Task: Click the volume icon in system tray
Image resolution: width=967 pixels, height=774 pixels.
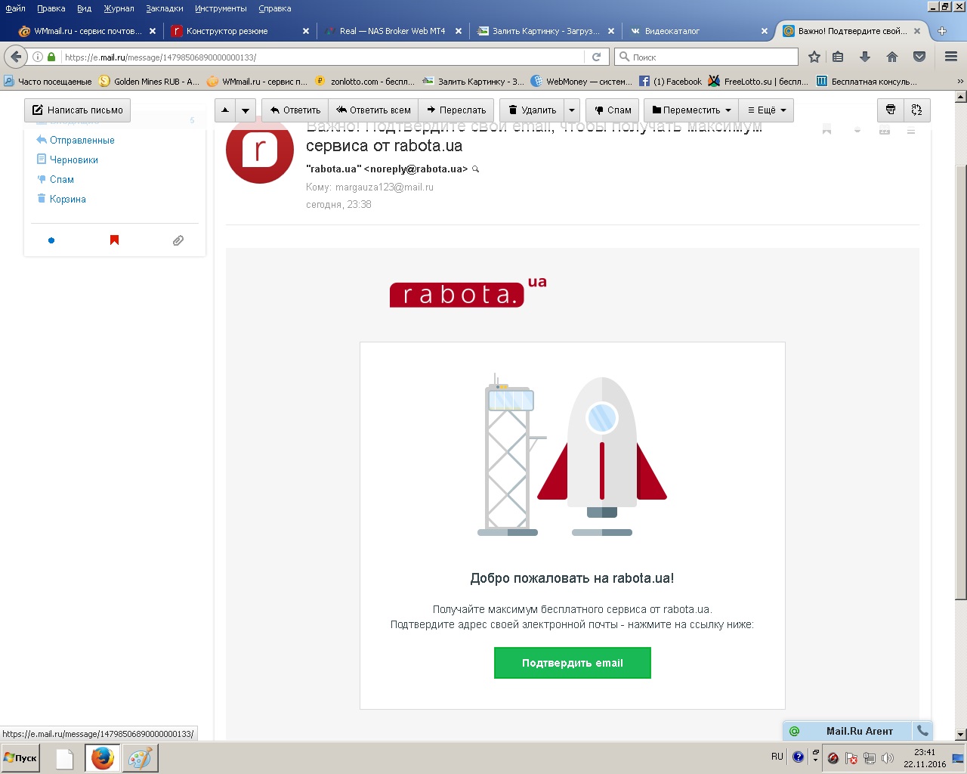Action: (888, 757)
